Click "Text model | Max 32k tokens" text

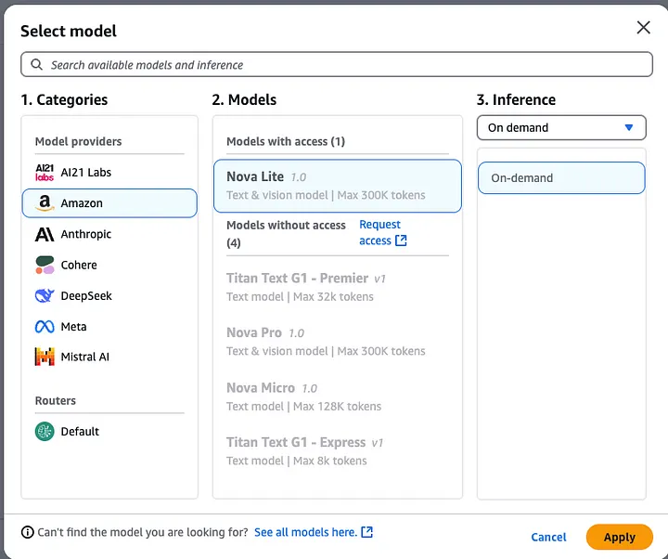(300, 297)
